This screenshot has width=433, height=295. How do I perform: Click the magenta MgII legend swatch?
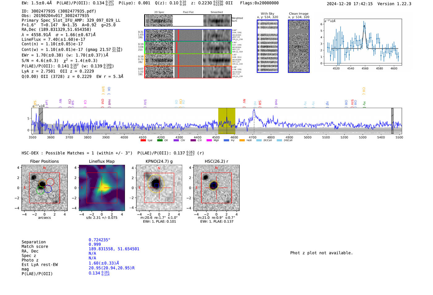click(x=209, y=141)
